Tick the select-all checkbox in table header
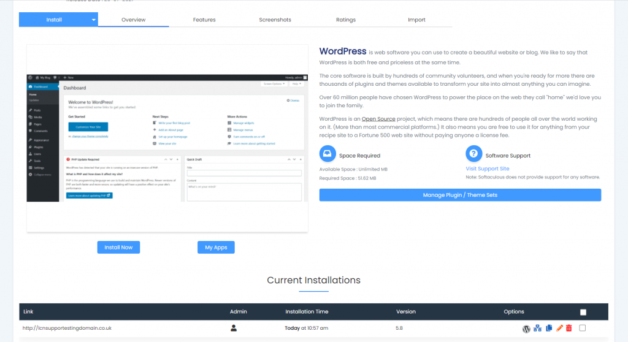This screenshot has width=628, height=342. click(583, 312)
